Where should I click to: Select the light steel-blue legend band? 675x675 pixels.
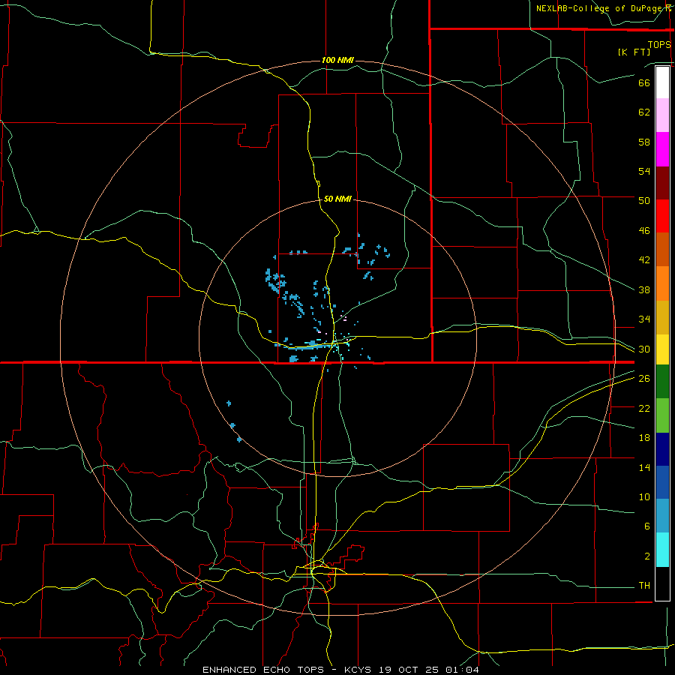pos(662,516)
